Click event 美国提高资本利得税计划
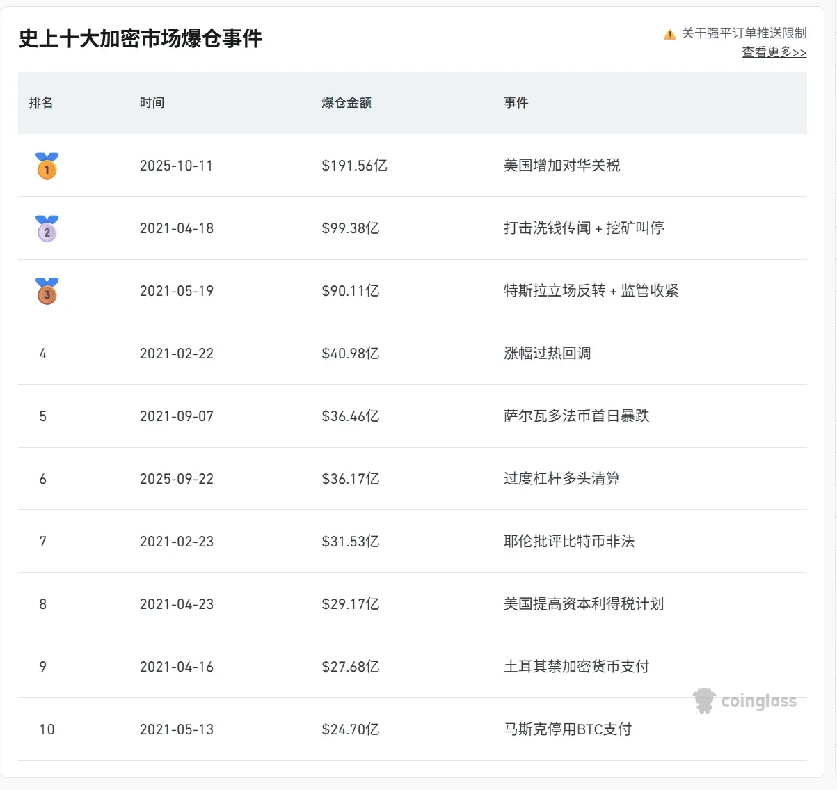Screen dimensions: 837x790 [x=584, y=604]
